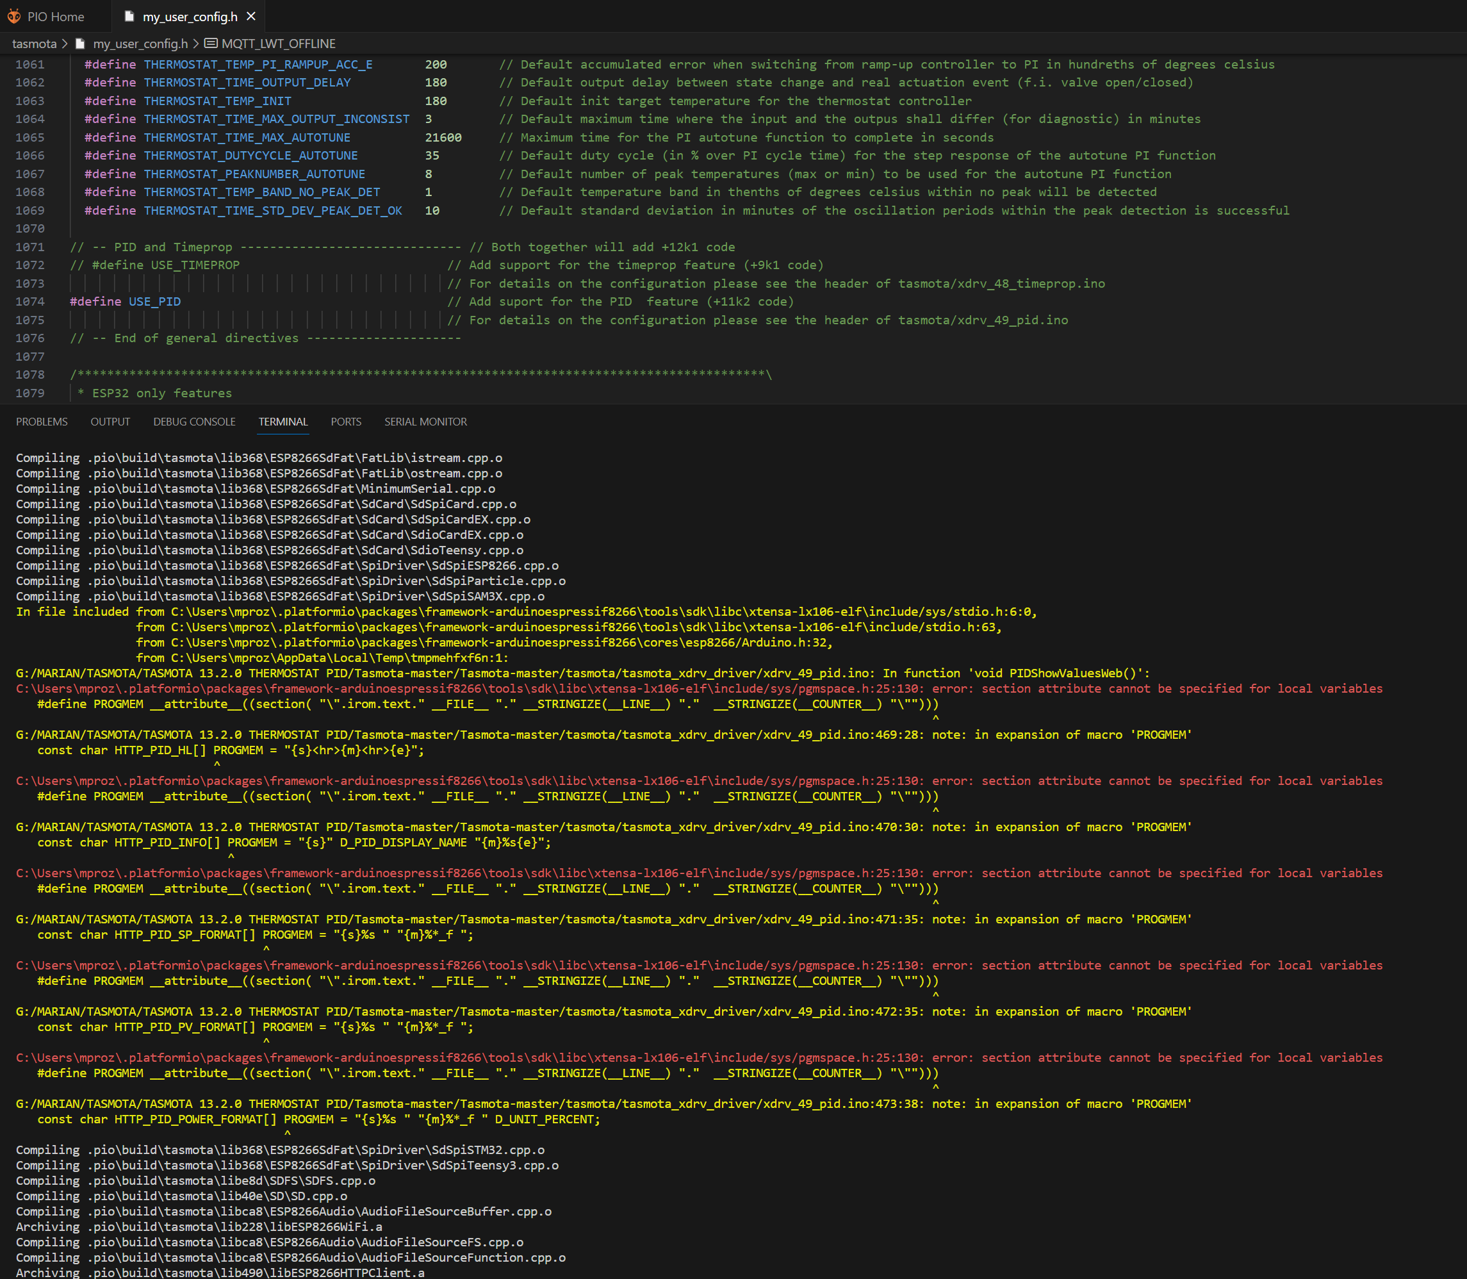Click the PlatformIO ant icon on PIO Home tab
Screen dimensions: 1467x1279
[14, 16]
